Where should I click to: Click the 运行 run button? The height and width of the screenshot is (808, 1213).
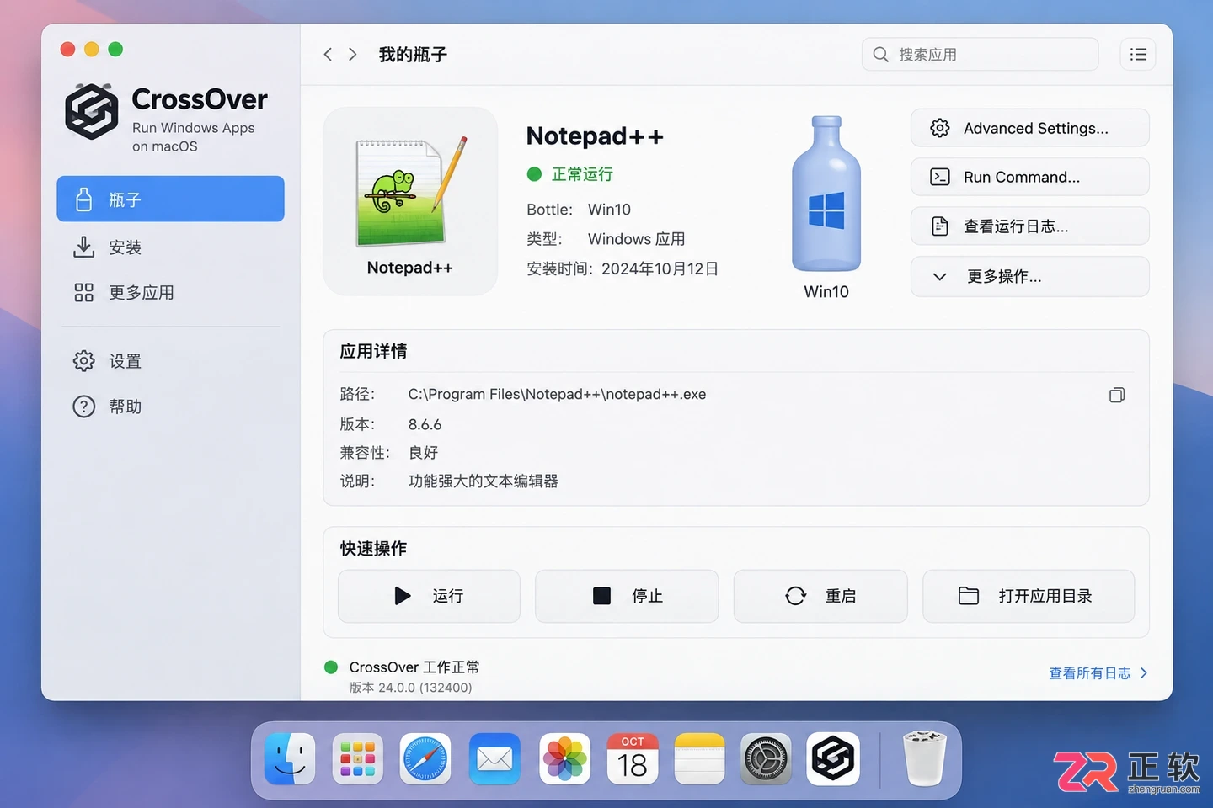point(429,596)
